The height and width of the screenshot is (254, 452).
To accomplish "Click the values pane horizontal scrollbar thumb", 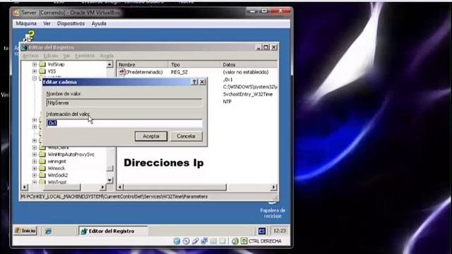I will (175, 187).
